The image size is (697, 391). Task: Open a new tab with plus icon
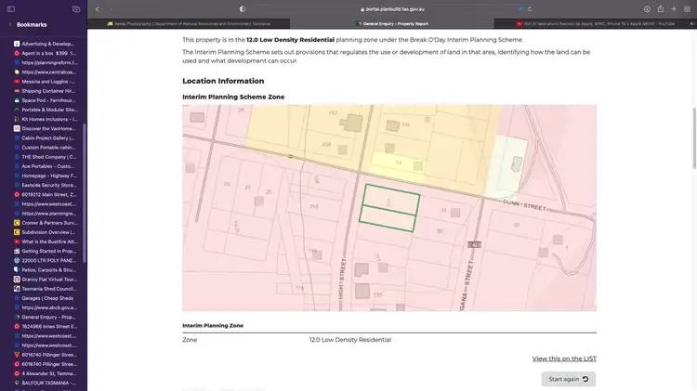pos(673,8)
